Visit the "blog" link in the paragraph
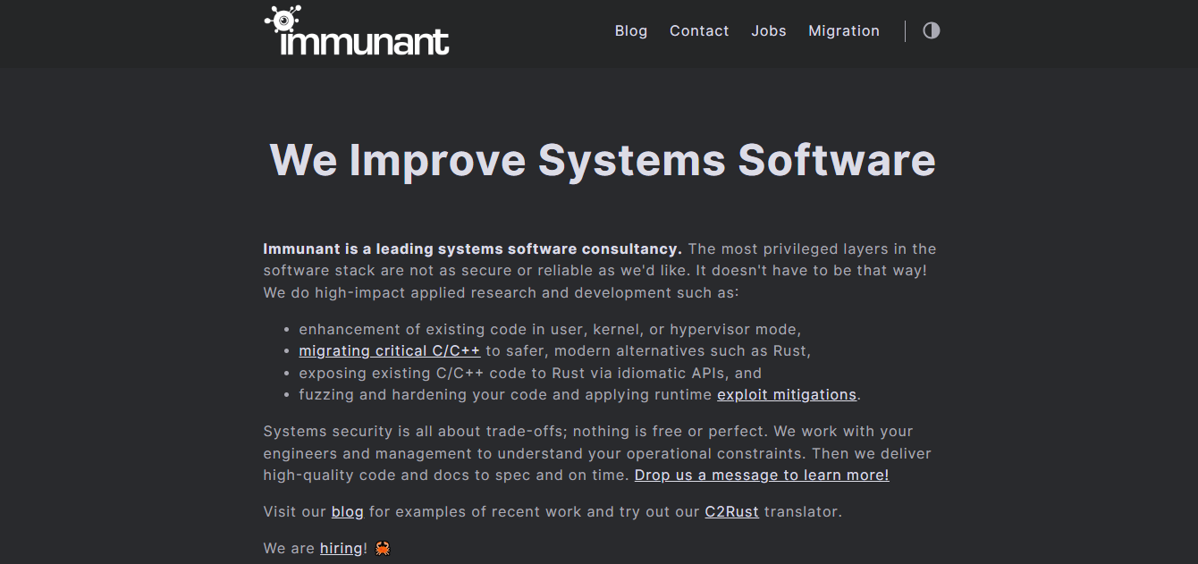Screen dimensions: 1198x564 (x=348, y=512)
